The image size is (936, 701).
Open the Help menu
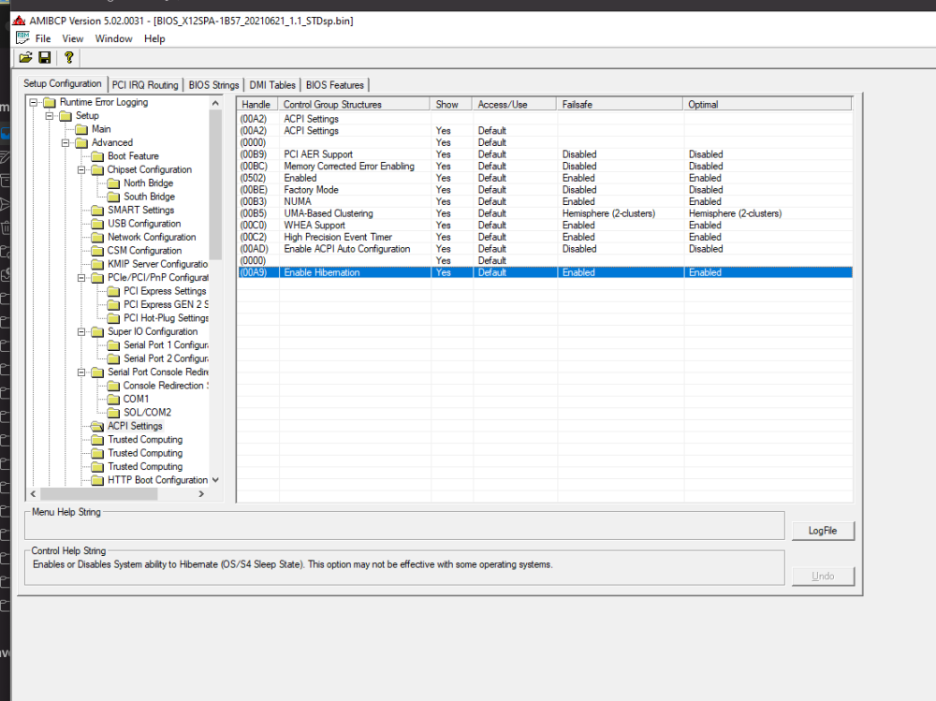(x=154, y=38)
